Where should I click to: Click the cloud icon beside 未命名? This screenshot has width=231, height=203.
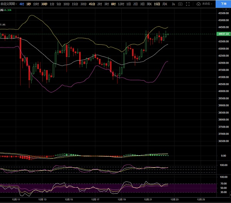click(198, 3)
